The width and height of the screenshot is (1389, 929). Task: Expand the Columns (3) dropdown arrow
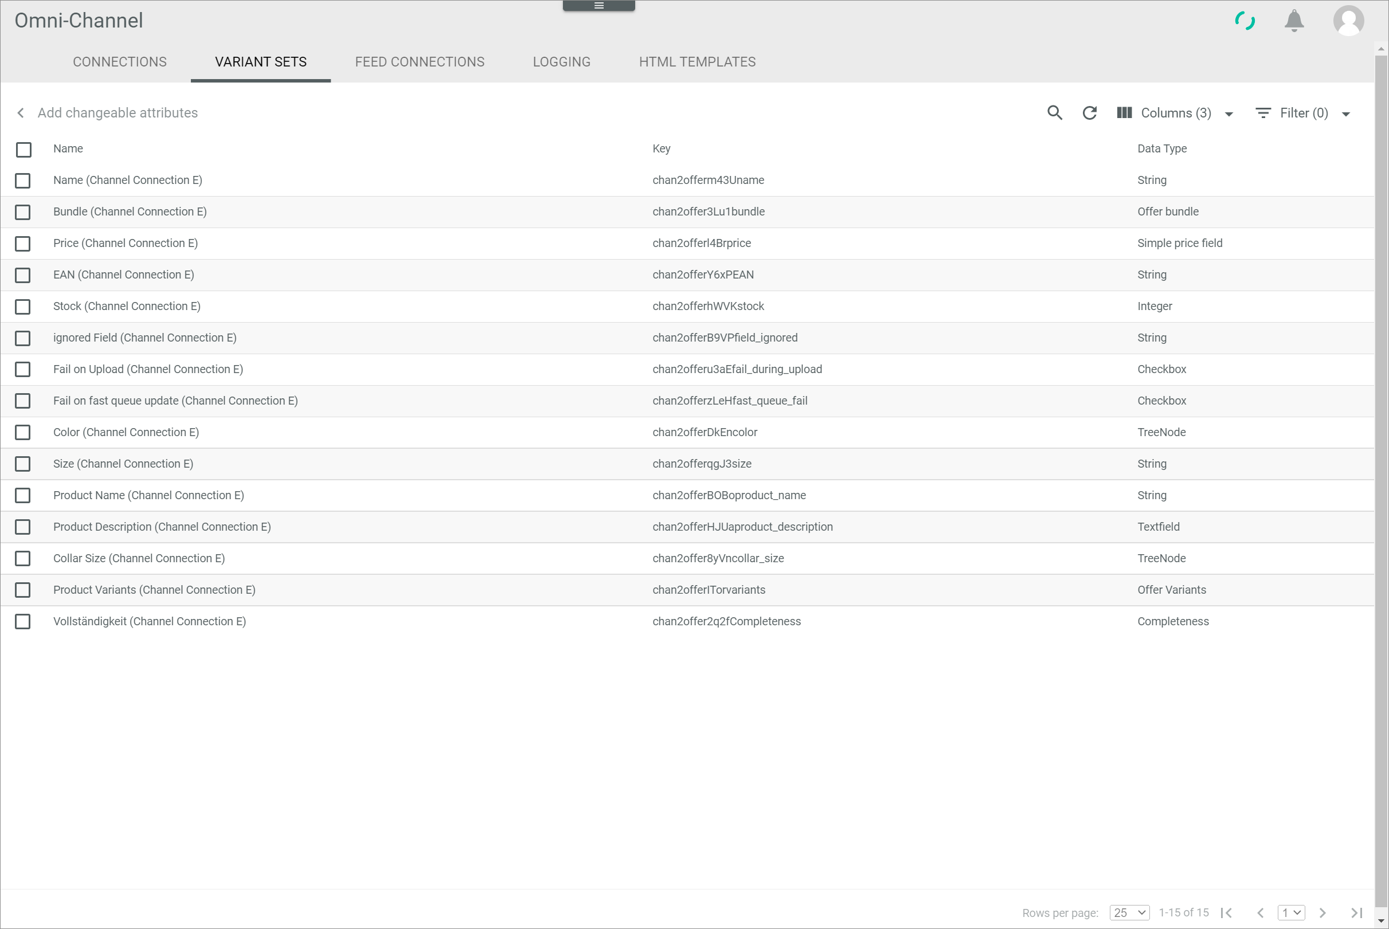point(1228,113)
